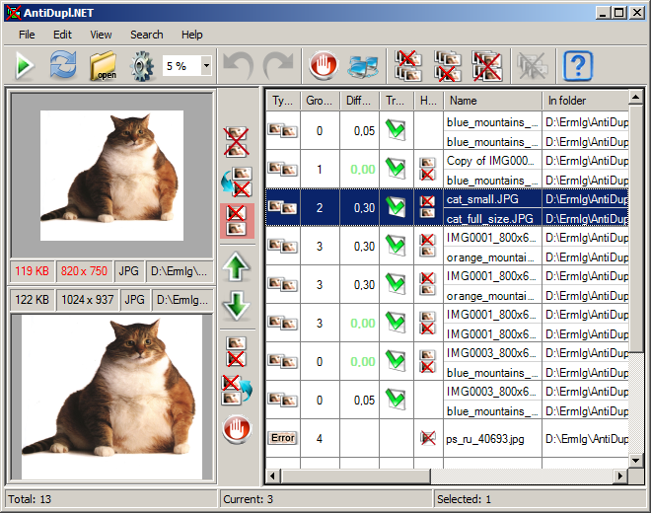The height and width of the screenshot is (513, 651).
Task: Open the File menu
Action: 27,35
